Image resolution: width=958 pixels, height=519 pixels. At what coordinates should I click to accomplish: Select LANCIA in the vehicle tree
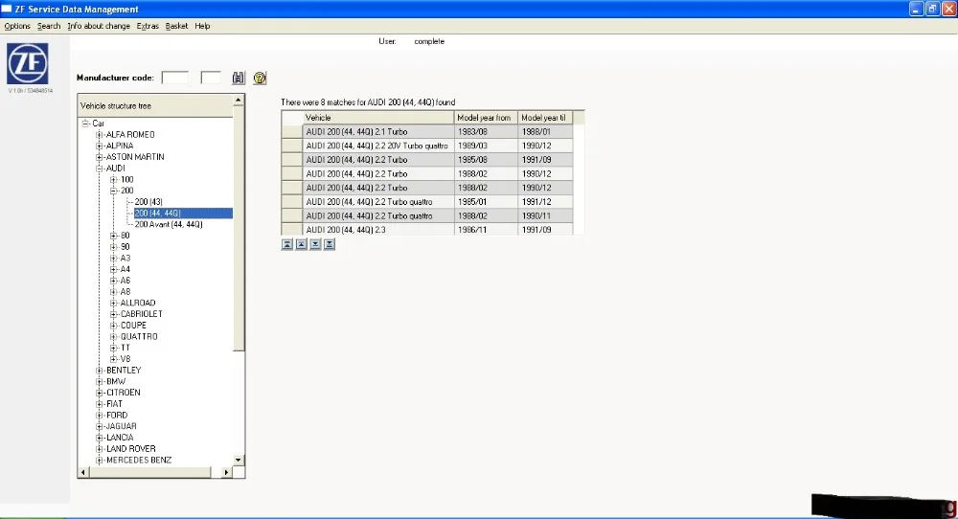pos(120,438)
